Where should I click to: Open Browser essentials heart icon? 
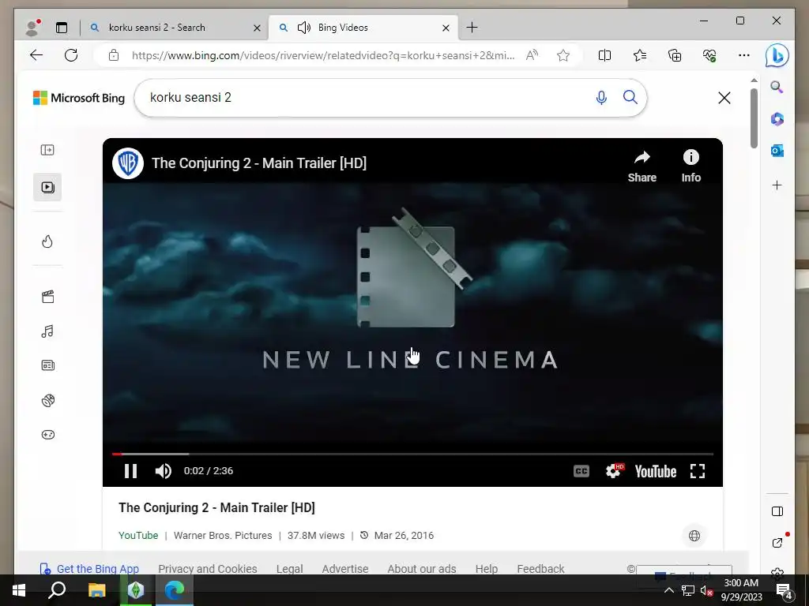709,55
